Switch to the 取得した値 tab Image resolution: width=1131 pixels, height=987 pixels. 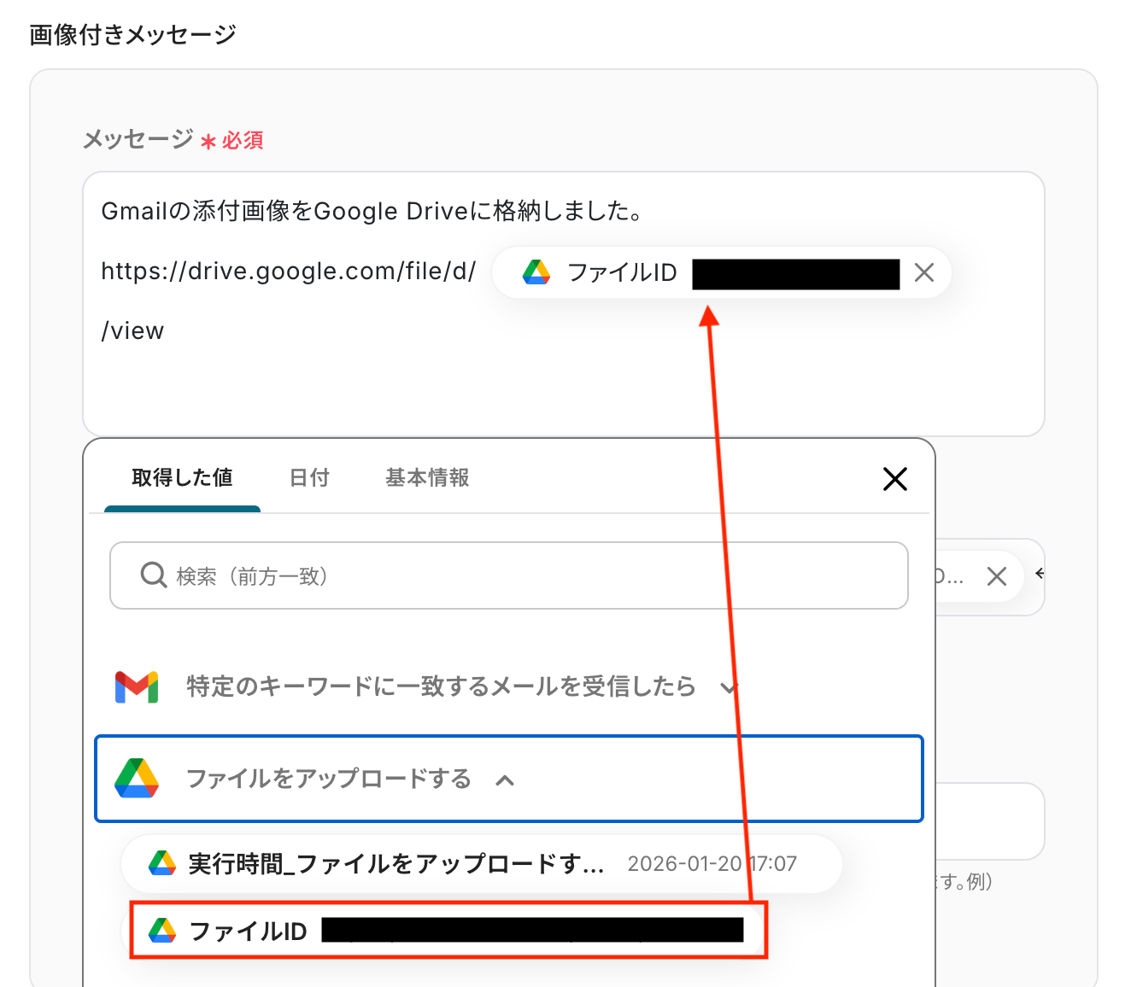[x=182, y=478]
